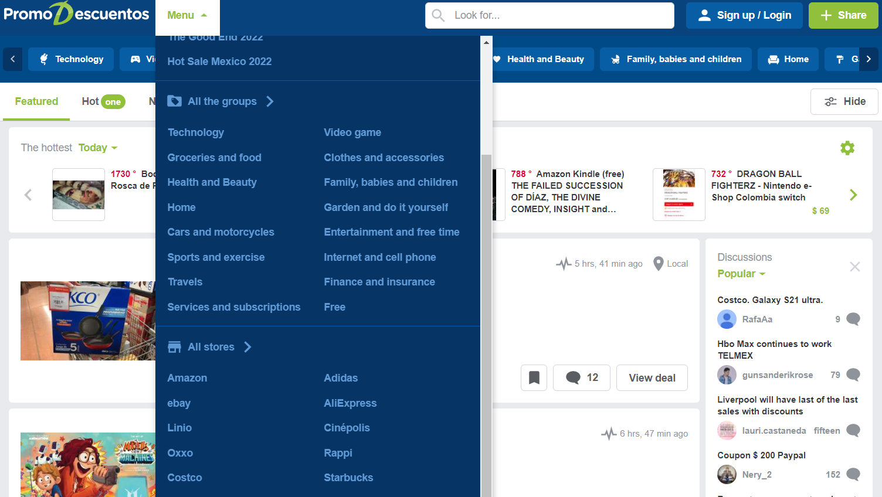Click the green gear settings icon
Screen dimensions: 882x497
tap(847, 148)
